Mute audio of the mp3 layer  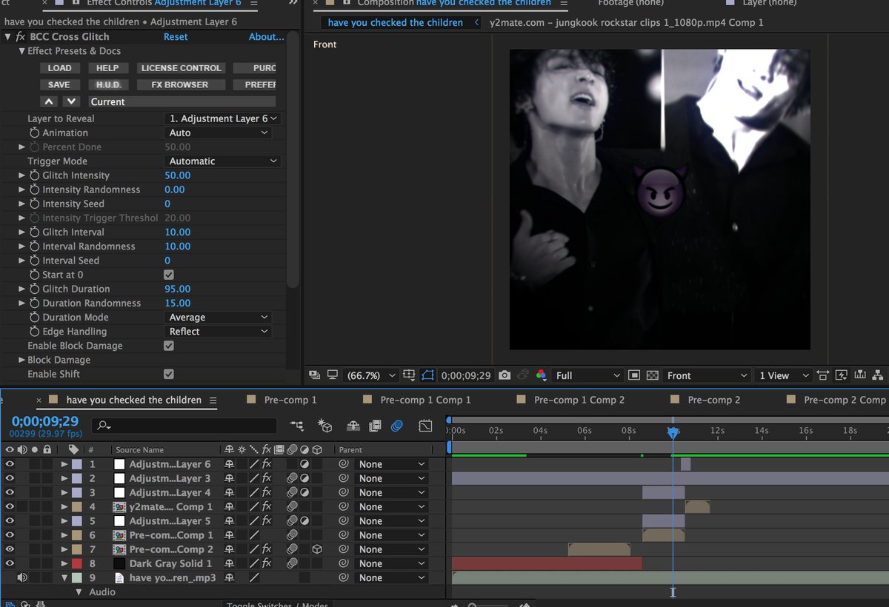[x=22, y=577]
